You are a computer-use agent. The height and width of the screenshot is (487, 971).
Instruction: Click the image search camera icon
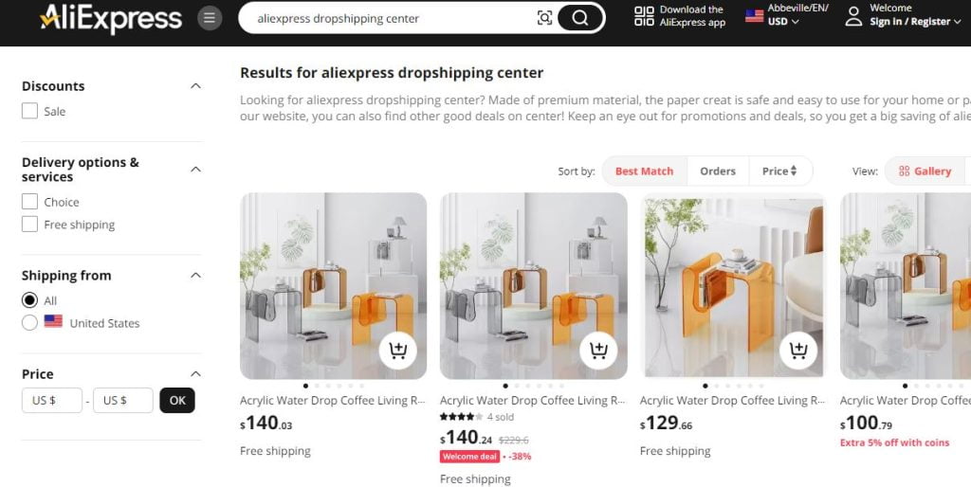point(544,18)
